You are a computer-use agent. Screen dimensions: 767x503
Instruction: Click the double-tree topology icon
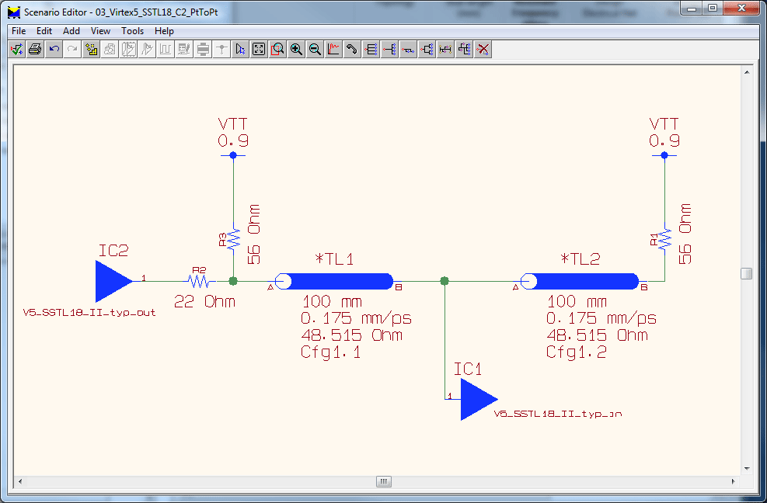[x=464, y=50]
